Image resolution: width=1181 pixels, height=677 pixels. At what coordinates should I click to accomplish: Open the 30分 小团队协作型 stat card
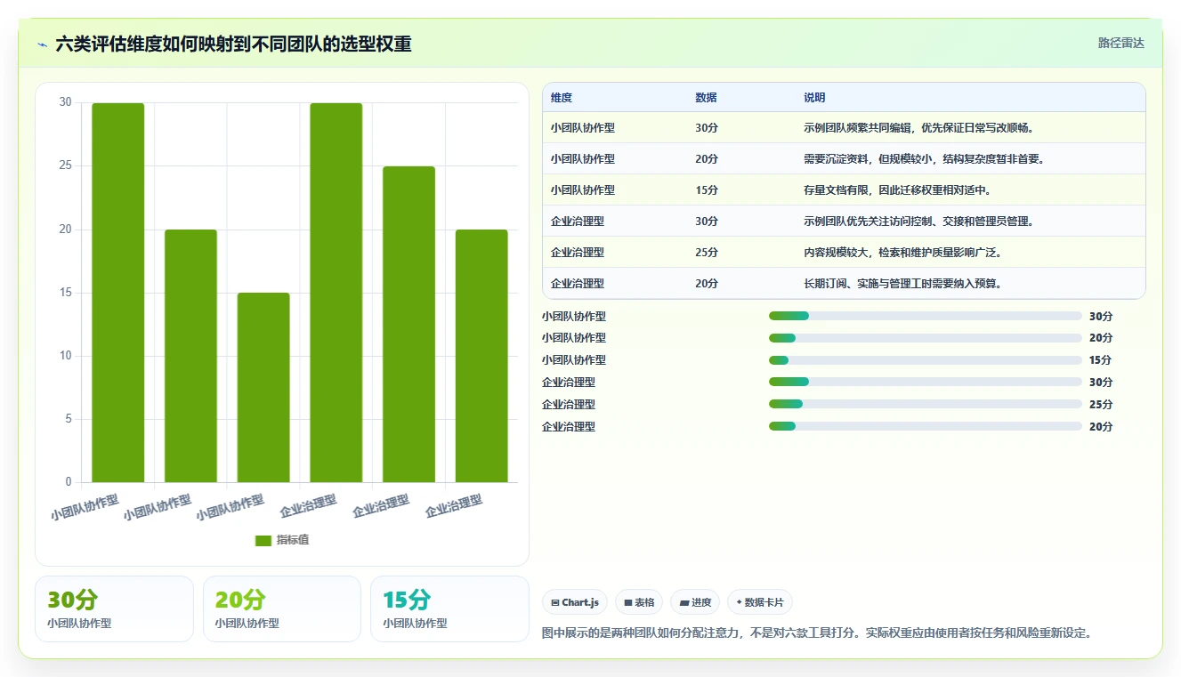114,608
